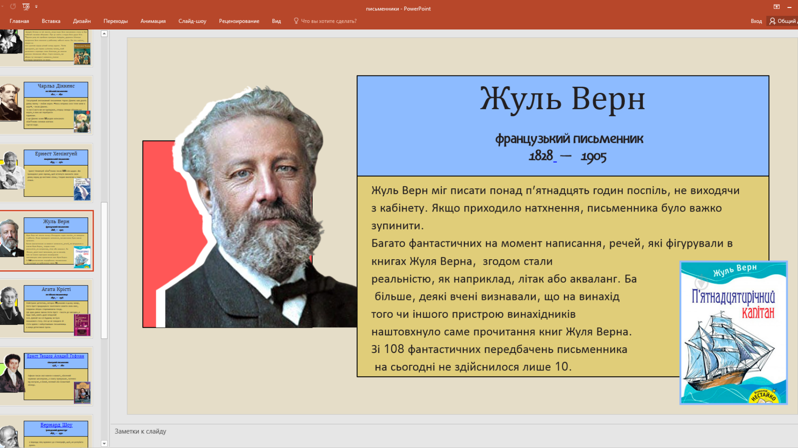The image size is (798, 448).
Task: Click the thumbnail pane scroll down arrow
Action: click(104, 443)
